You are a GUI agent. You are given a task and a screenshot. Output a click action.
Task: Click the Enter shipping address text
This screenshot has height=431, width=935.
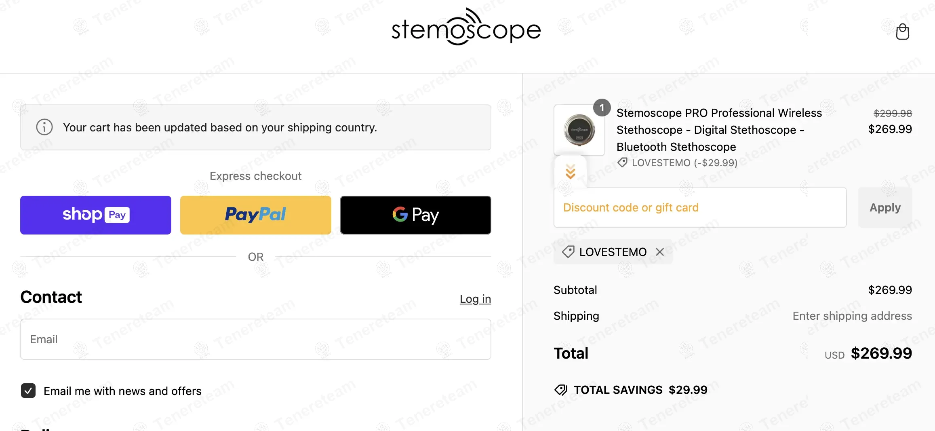pyautogui.click(x=852, y=316)
